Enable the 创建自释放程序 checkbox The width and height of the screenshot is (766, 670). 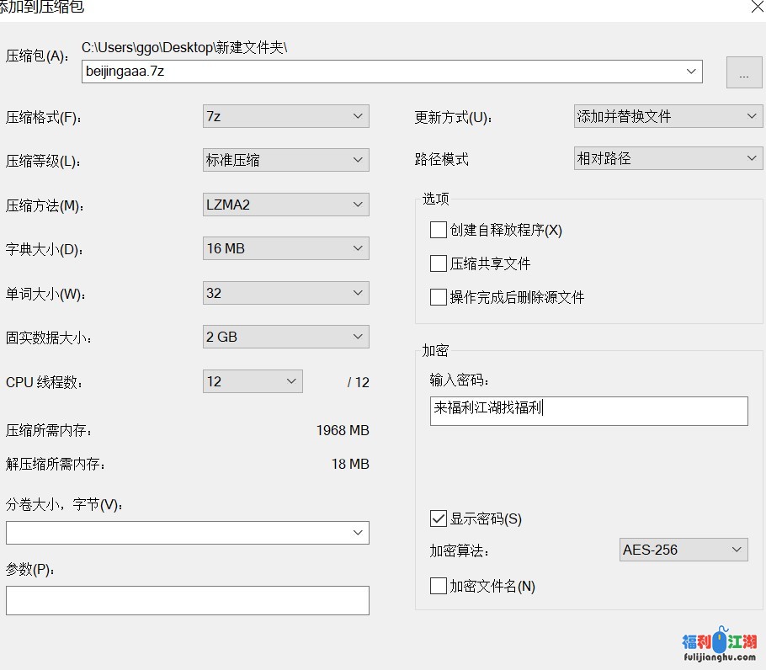coord(439,230)
